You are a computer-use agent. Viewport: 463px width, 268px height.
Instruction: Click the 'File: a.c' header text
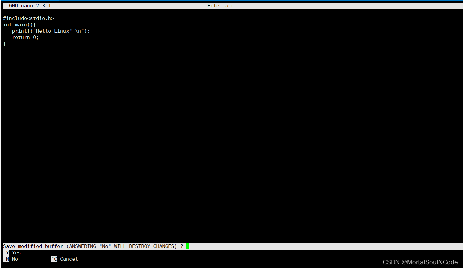pos(221,6)
